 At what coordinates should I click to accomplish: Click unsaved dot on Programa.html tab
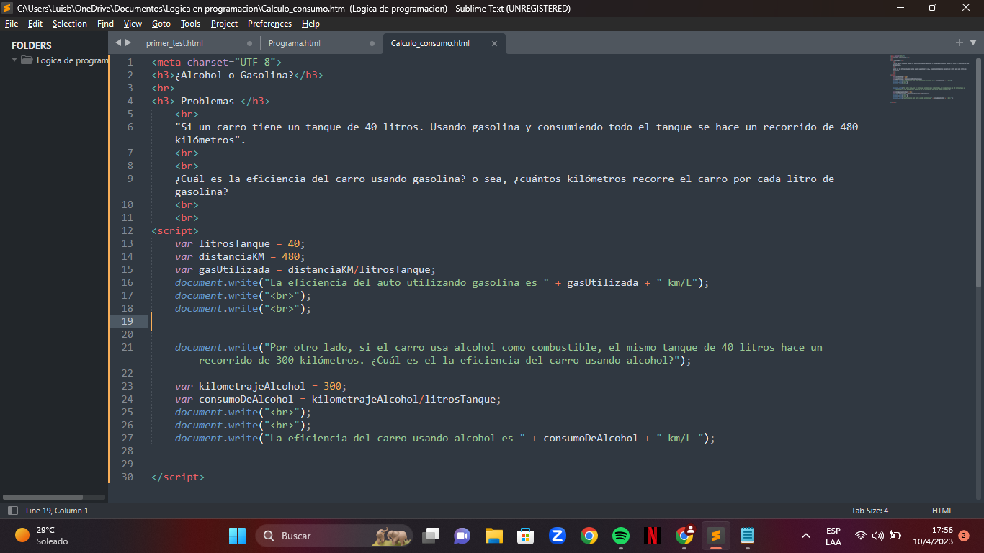pyautogui.click(x=372, y=43)
